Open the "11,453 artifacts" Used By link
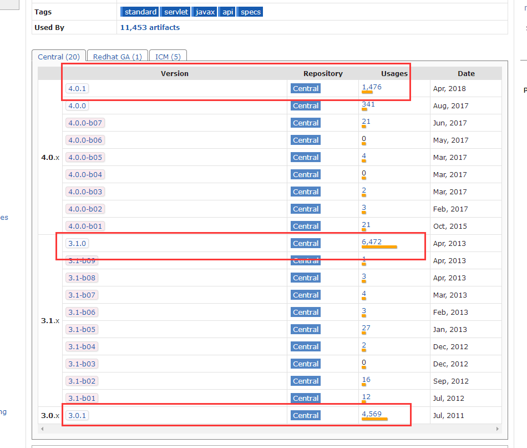527x448 pixels. click(x=150, y=27)
